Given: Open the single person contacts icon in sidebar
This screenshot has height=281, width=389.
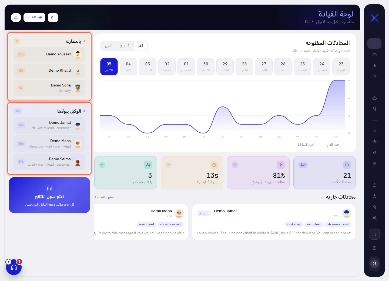Looking at the screenshot, I should [x=374, y=131].
